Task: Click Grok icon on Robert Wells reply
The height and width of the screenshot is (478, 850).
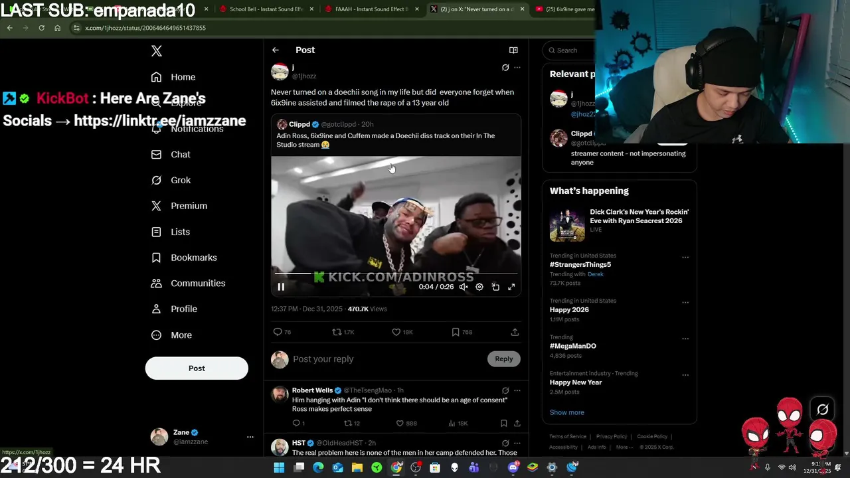Action: pyautogui.click(x=505, y=390)
